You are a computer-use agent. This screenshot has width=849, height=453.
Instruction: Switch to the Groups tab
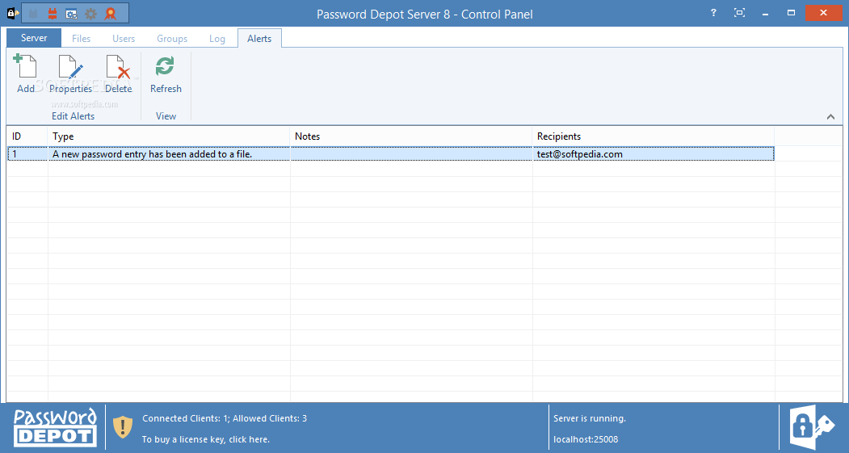tap(172, 39)
